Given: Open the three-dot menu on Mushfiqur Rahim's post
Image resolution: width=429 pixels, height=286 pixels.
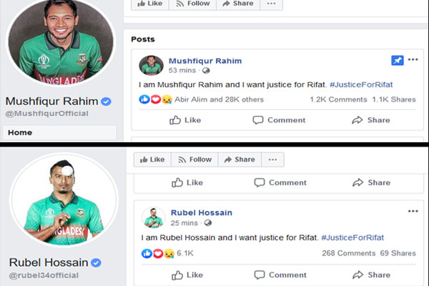Looking at the screenshot, I should [x=413, y=60].
